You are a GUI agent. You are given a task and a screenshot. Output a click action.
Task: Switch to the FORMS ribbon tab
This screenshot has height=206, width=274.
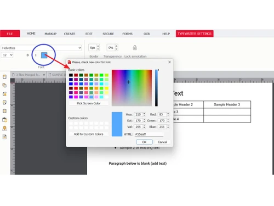(x=127, y=34)
